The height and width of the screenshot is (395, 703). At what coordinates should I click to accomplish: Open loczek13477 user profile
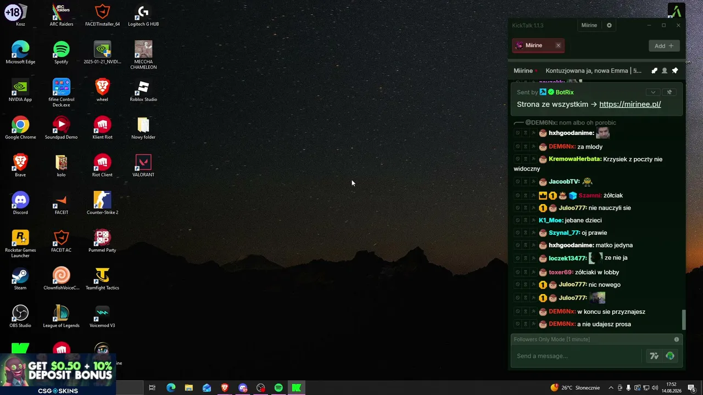(568, 258)
